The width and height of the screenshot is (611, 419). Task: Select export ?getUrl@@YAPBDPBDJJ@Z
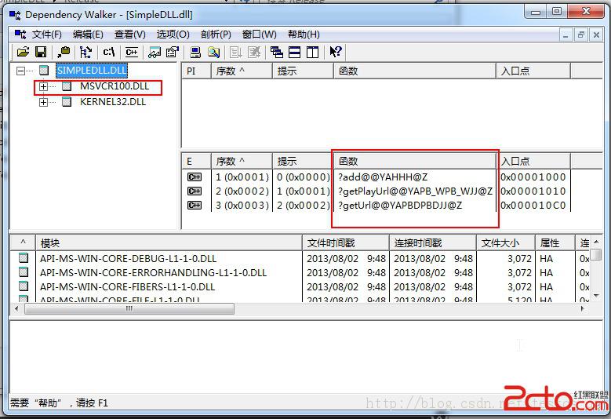point(400,206)
